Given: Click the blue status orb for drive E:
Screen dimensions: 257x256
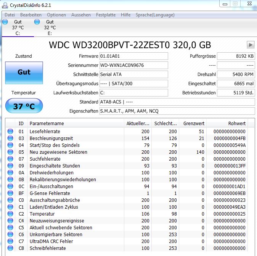Looking at the screenshot, I should (x=37, y=22).
